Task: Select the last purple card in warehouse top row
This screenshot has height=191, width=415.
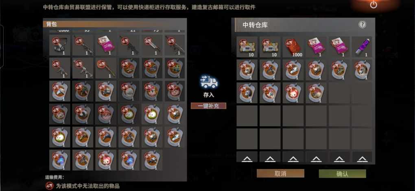Action: point(339,47)
